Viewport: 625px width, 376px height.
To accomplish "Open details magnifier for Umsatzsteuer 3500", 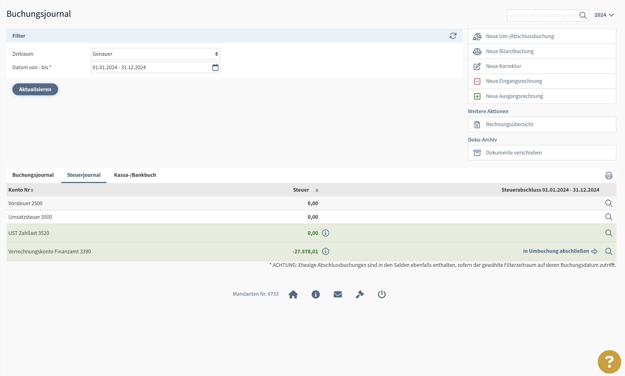I will [x=609, y=217].
